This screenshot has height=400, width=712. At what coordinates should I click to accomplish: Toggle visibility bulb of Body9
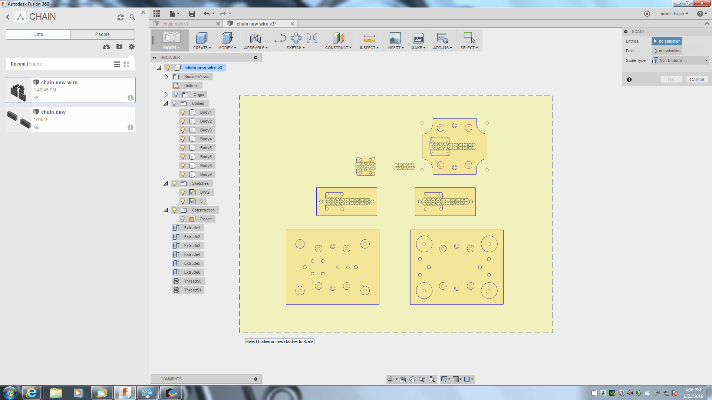click(x=182, y=174)
